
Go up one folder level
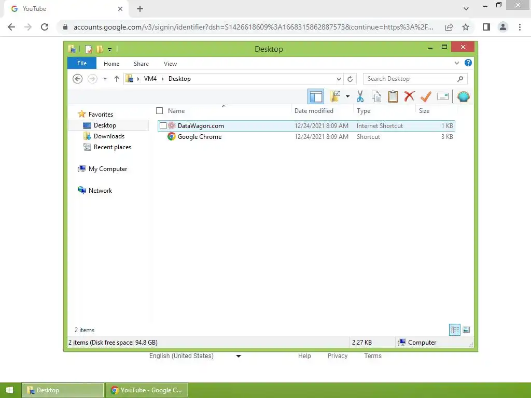117,79
